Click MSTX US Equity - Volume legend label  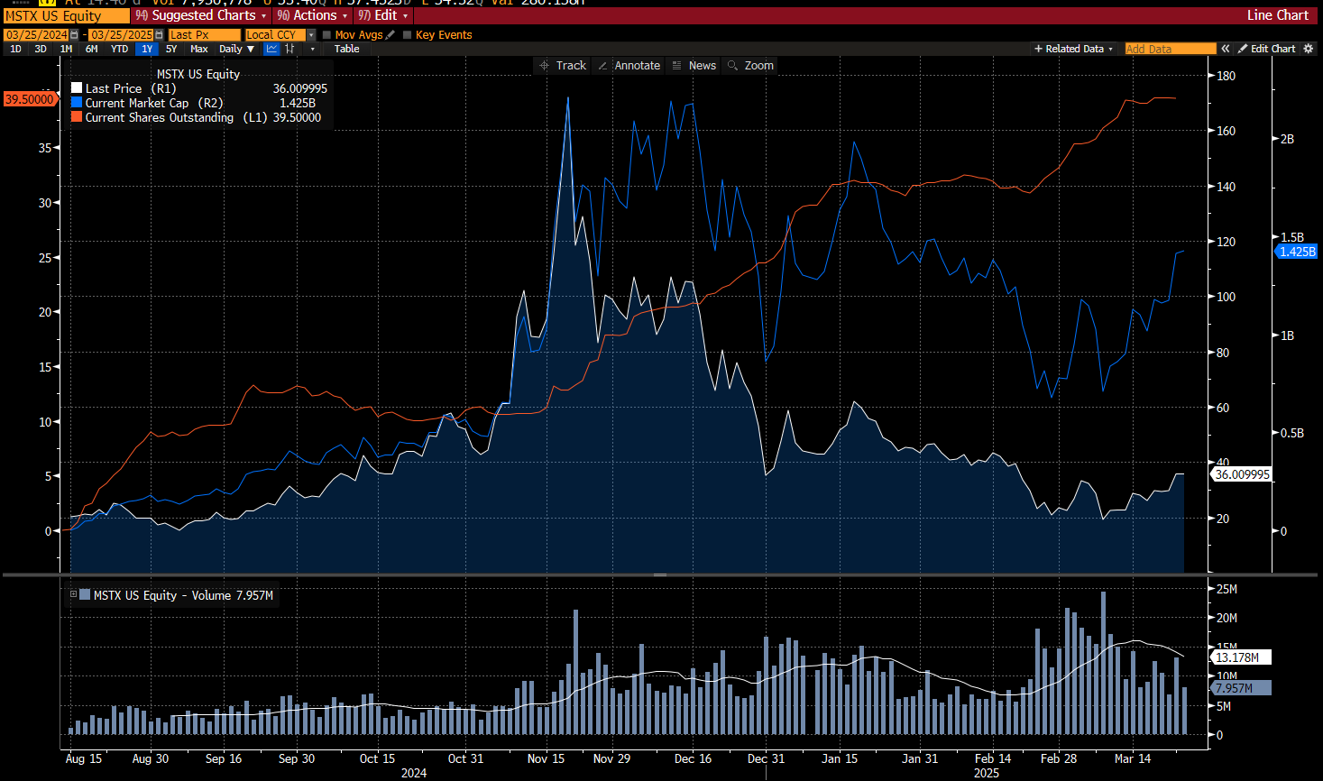click(183, 595)
